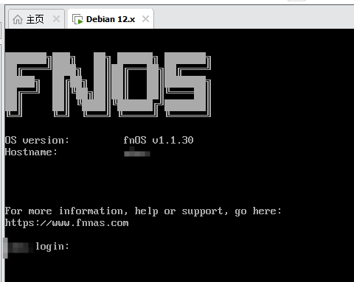The width and height of the screenshot is (354, 282).
Task: Click the Hostname: label
Action: (31, 152)
